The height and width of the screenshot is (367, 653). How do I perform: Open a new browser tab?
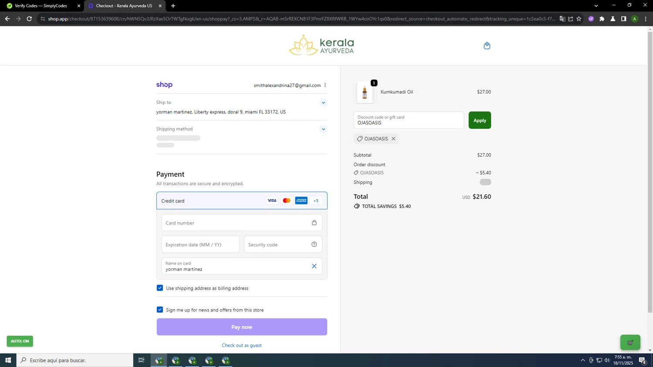(x=173, y=6)
